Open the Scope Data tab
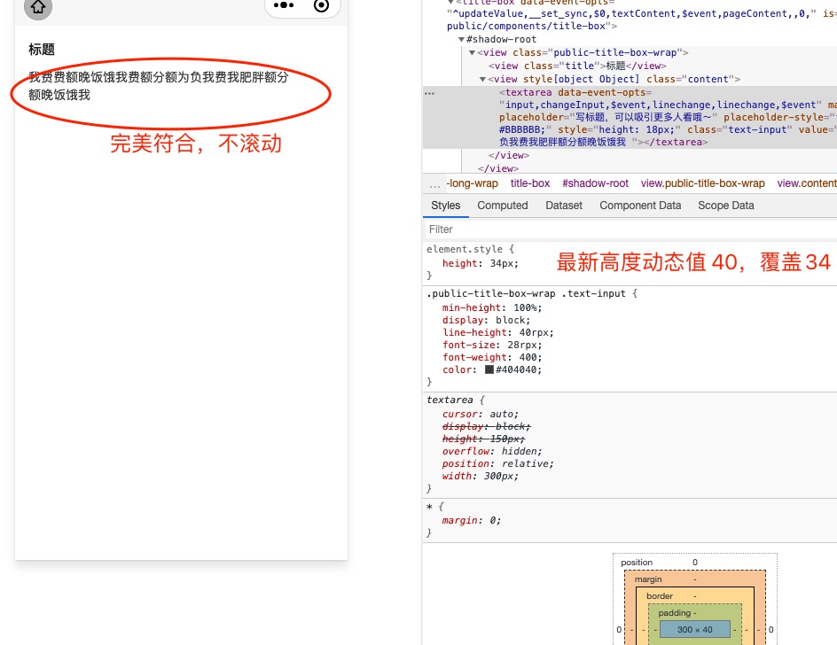Image resolution: width=837 pixels, height=645 pixels. pyautogui.click(x=725, y=206)
